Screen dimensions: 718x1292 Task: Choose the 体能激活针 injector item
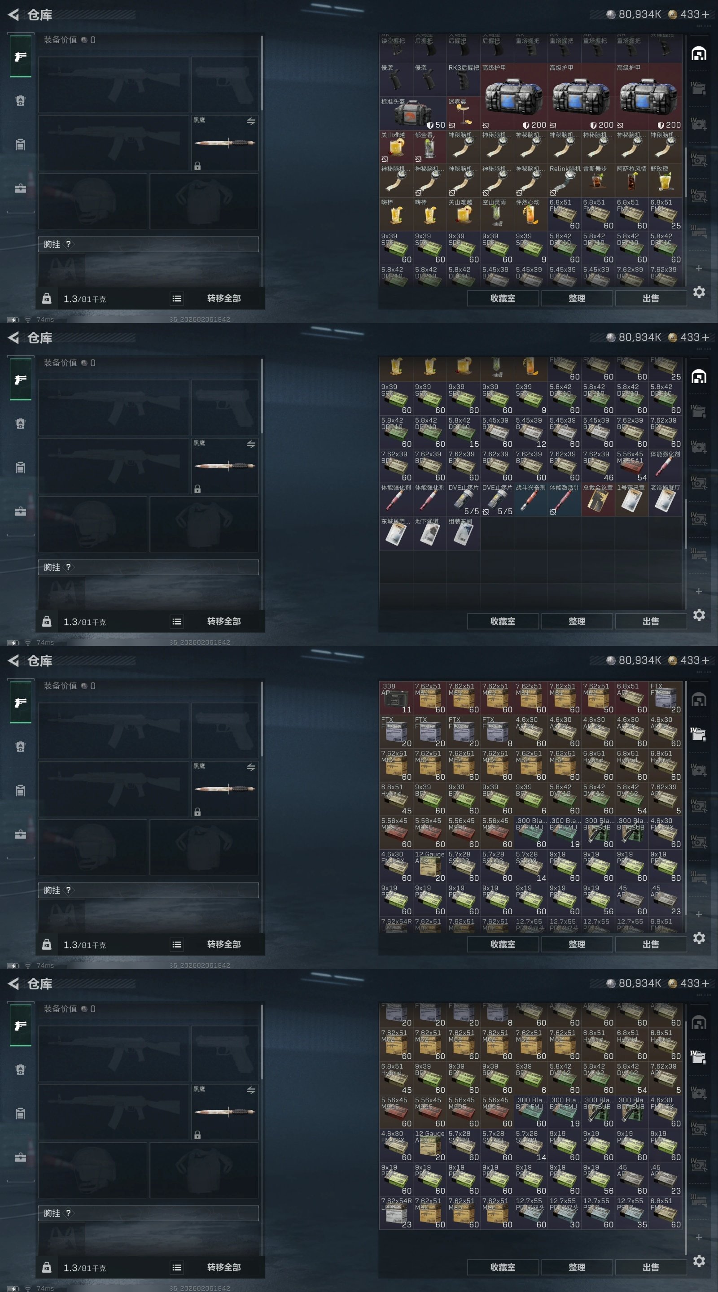[565, 500]
